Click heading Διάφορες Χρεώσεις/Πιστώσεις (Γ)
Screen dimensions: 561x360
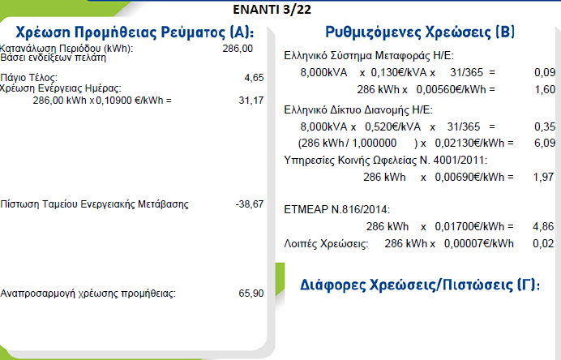click(420, 285)
